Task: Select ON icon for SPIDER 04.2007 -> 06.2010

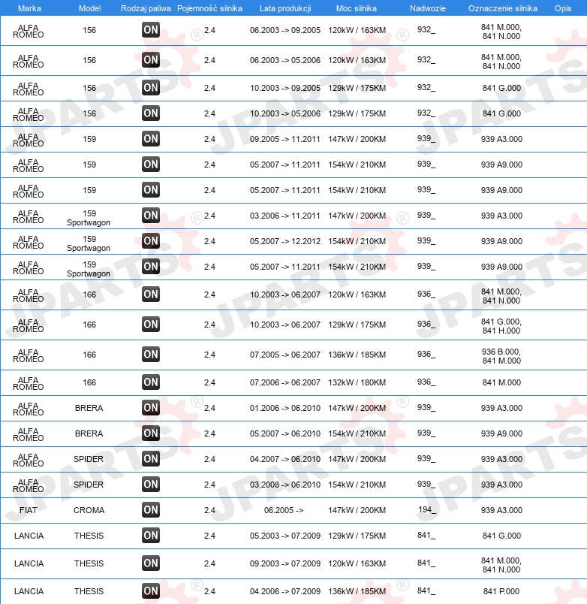Action: coord(150,458)
